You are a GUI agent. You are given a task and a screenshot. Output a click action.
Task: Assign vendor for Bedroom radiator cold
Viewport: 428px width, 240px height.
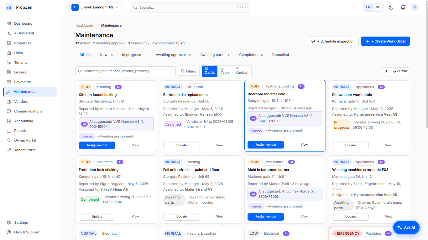[x=266, y=145]
